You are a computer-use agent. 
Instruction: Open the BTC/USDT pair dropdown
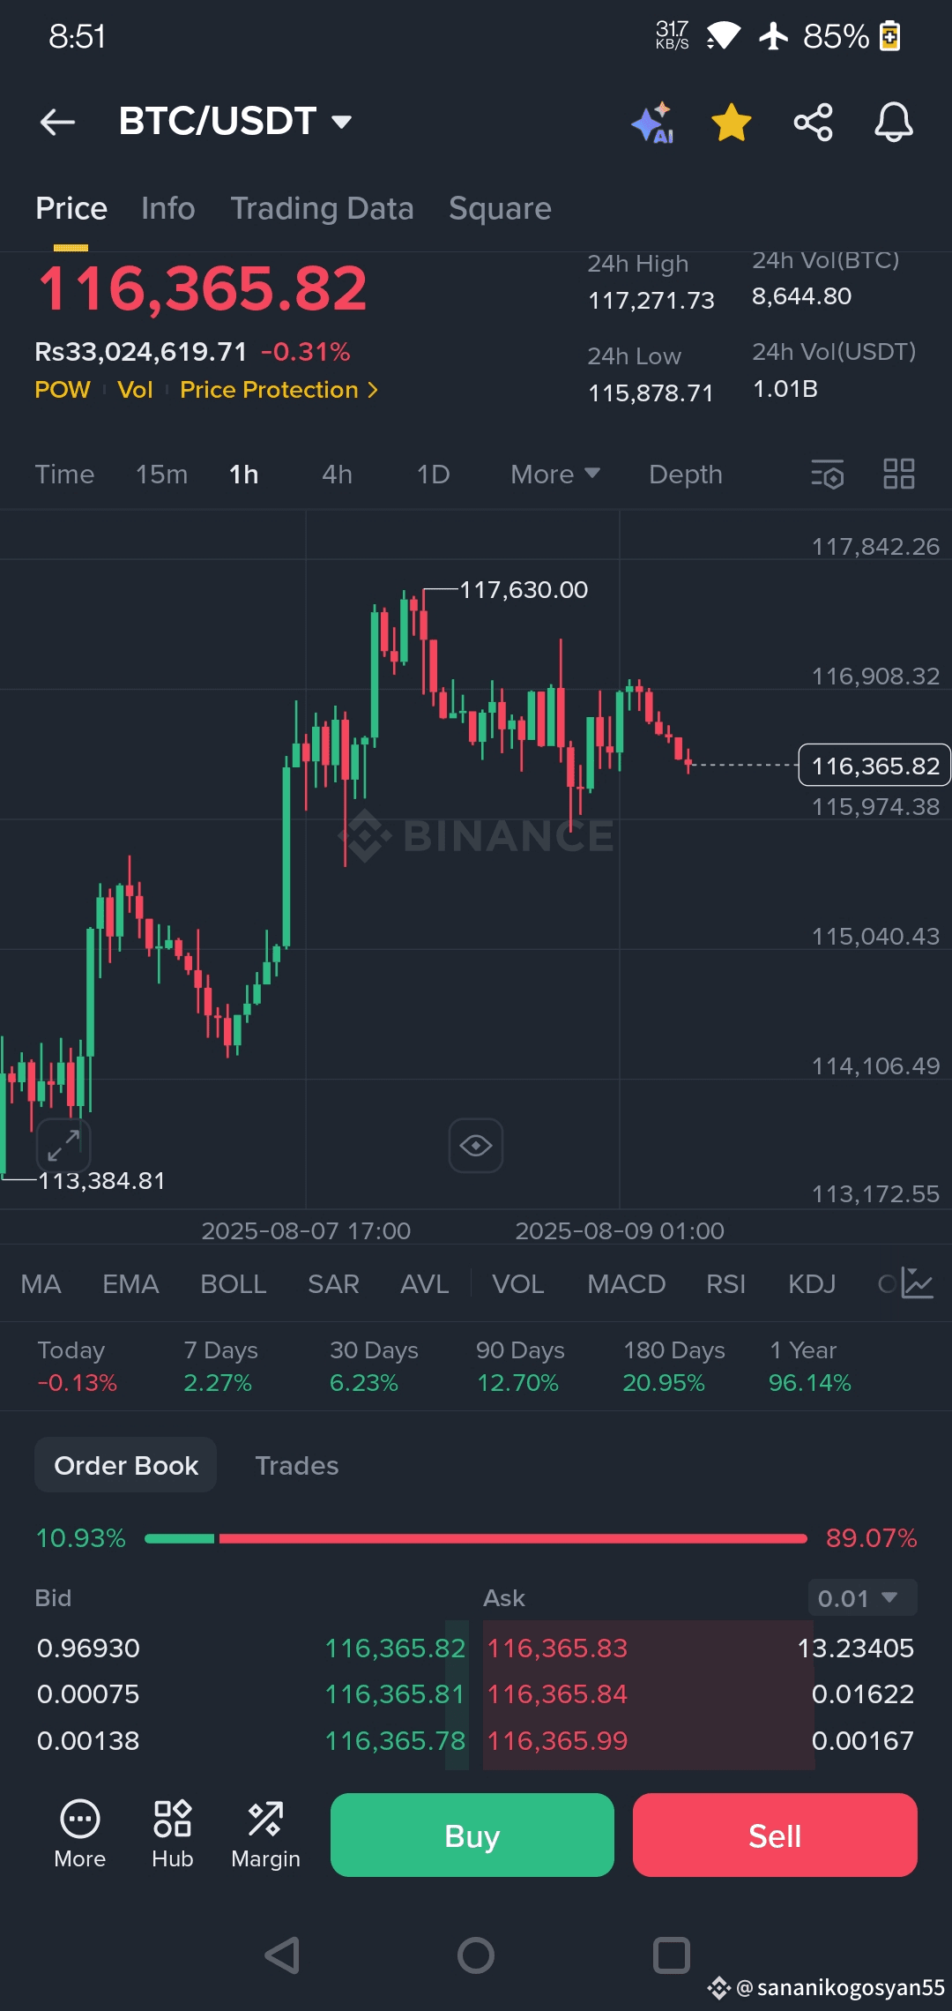(x=235, y=121)
